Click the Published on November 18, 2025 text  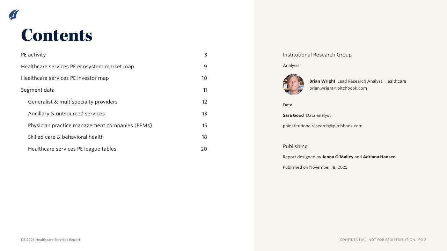[x=315, y=167]
